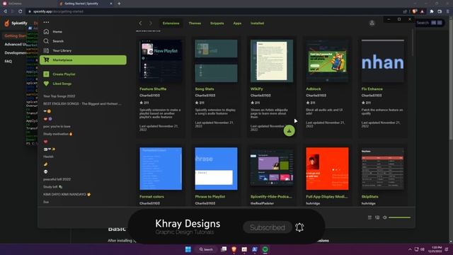Click the Search magnifier icon in Spotify sidebar
The width and height of the screenshot is (453, 255).
[46, 41]
